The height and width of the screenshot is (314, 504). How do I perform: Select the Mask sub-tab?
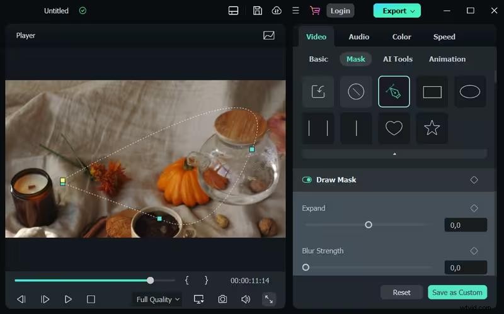[x=355, y=59]
